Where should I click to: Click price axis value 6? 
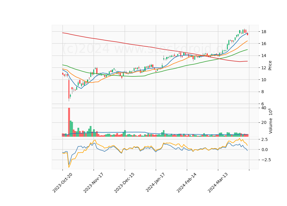point(262,104)
